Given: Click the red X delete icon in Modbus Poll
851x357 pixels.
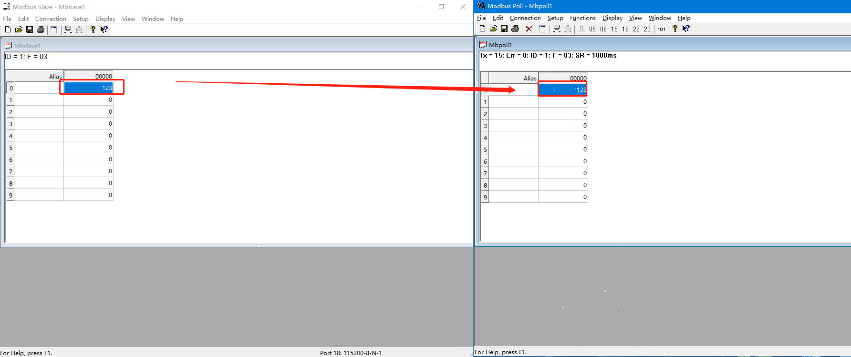Looking at the screenshot, I should coord(529,29).
